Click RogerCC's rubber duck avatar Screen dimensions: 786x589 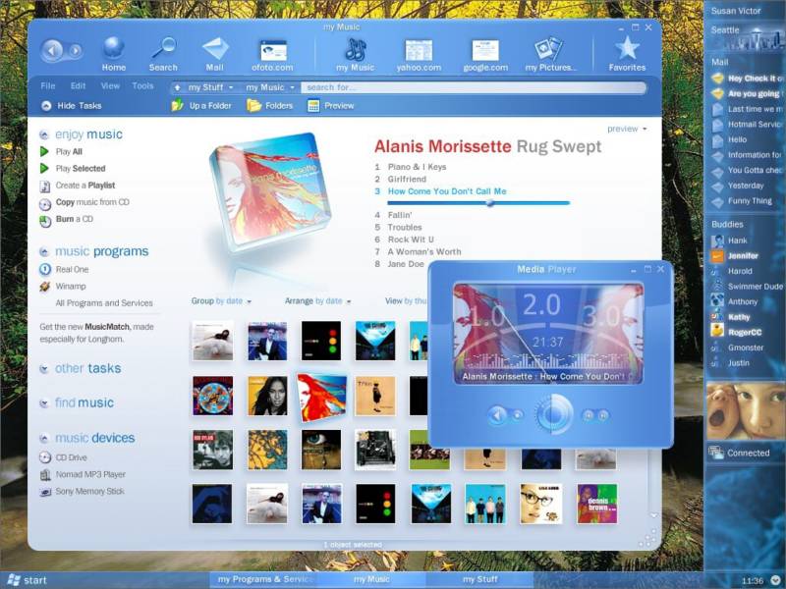(717, 331)
